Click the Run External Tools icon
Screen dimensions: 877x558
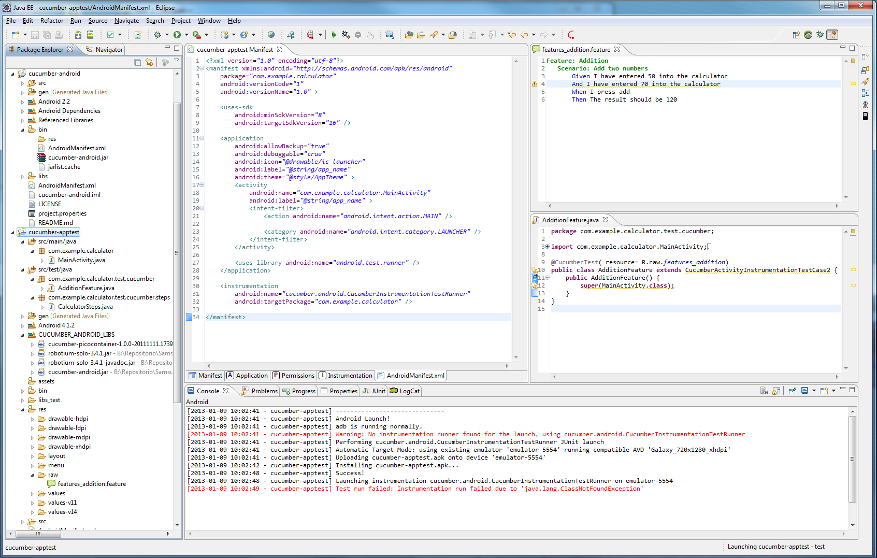[196, 35]
